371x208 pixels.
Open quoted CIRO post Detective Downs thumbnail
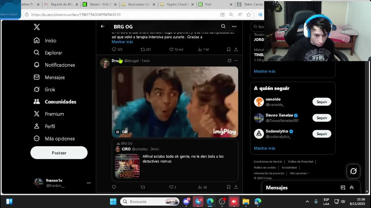[127, 166]
